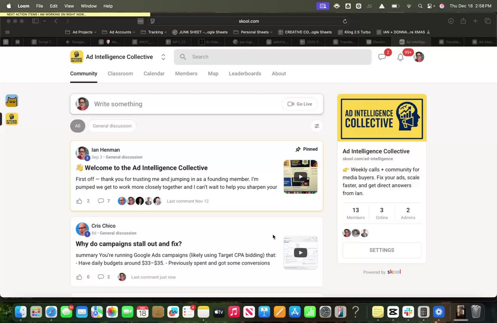Expand the Personal Sheets bookmarks folder
This screenshot has width=497, height=323.
253,32
